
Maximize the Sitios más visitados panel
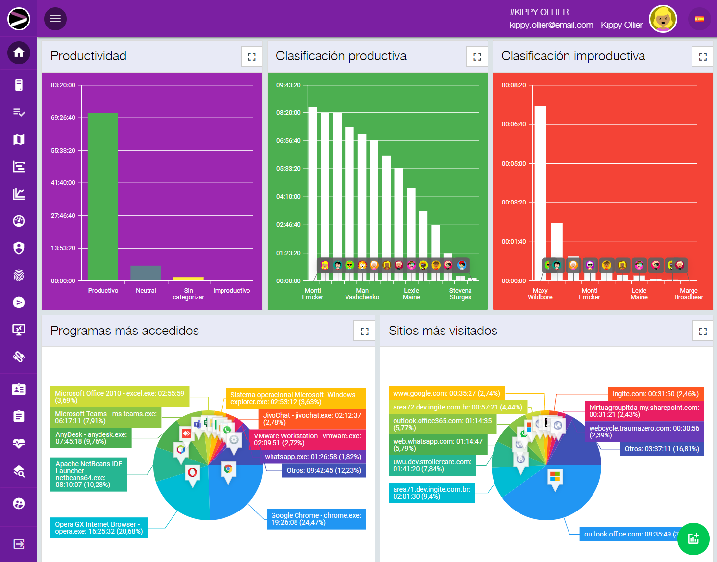[x=702, y=331]
